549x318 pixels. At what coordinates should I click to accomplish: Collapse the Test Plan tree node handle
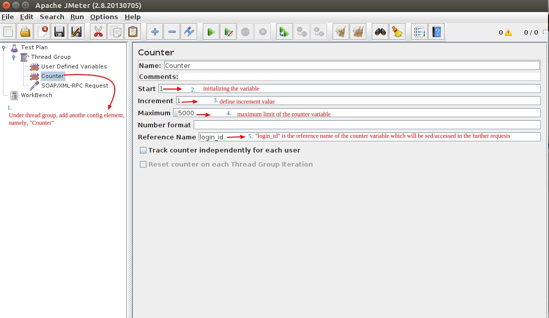pos(4,48)
